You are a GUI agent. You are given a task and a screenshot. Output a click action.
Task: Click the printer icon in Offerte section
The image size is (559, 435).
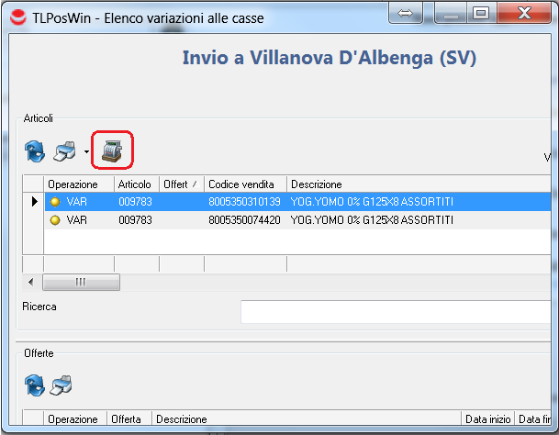pyautogui.click(x=61, y=385)
